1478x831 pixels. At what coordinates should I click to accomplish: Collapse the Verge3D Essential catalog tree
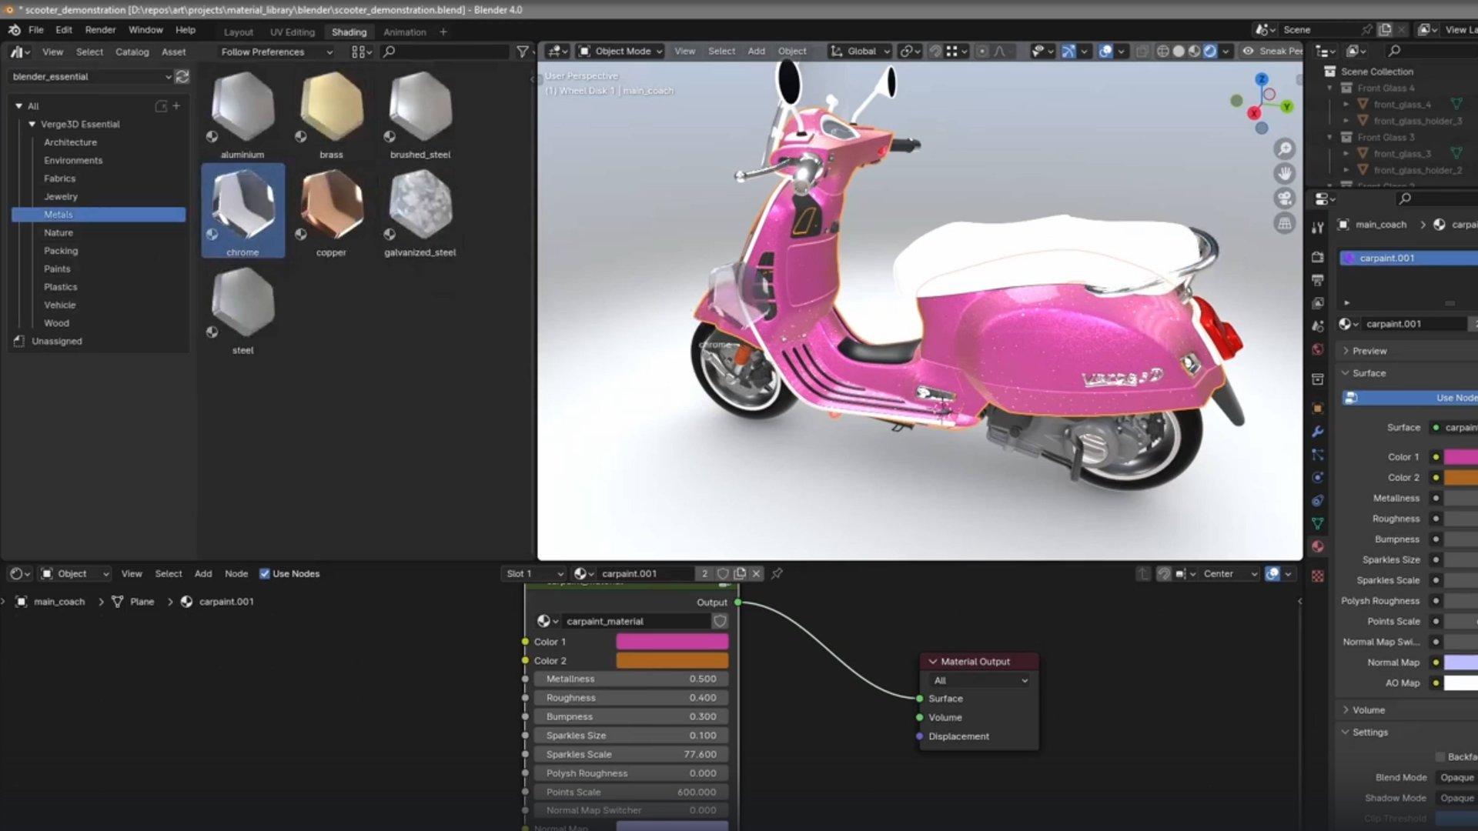tap(32, 124)
